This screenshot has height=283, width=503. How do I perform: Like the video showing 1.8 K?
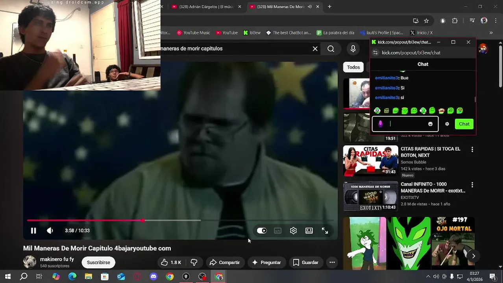[x=171, y=263]
